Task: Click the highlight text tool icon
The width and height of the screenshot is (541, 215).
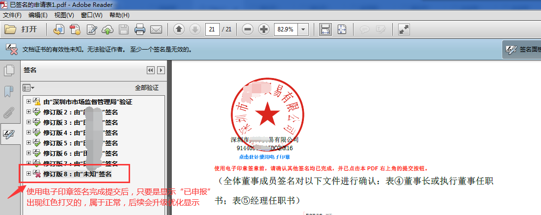Action: (x=381, y=29)
